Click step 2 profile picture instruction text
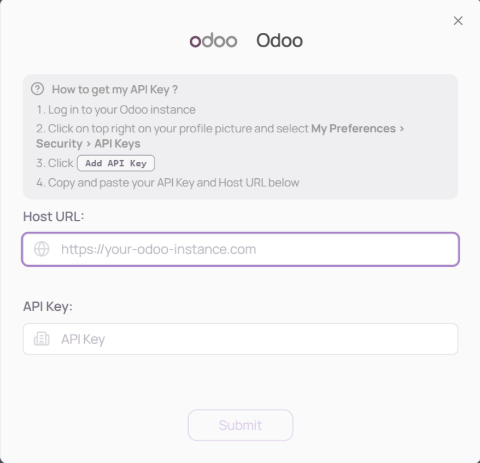480x463 pixels. coord(175,129)
